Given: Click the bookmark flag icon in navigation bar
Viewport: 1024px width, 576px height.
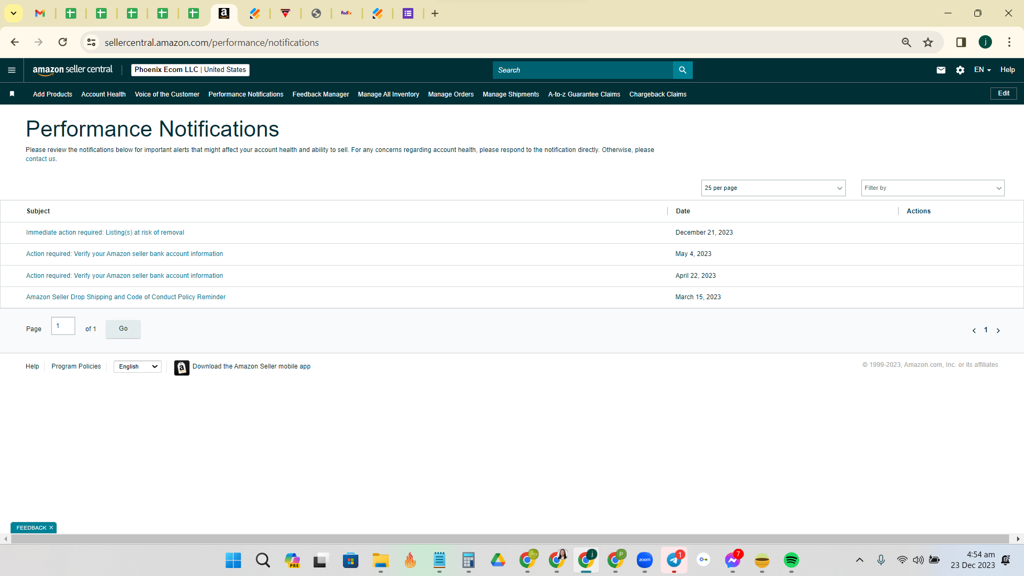Looking at the screenshot, I should click(x=12, y=94).
